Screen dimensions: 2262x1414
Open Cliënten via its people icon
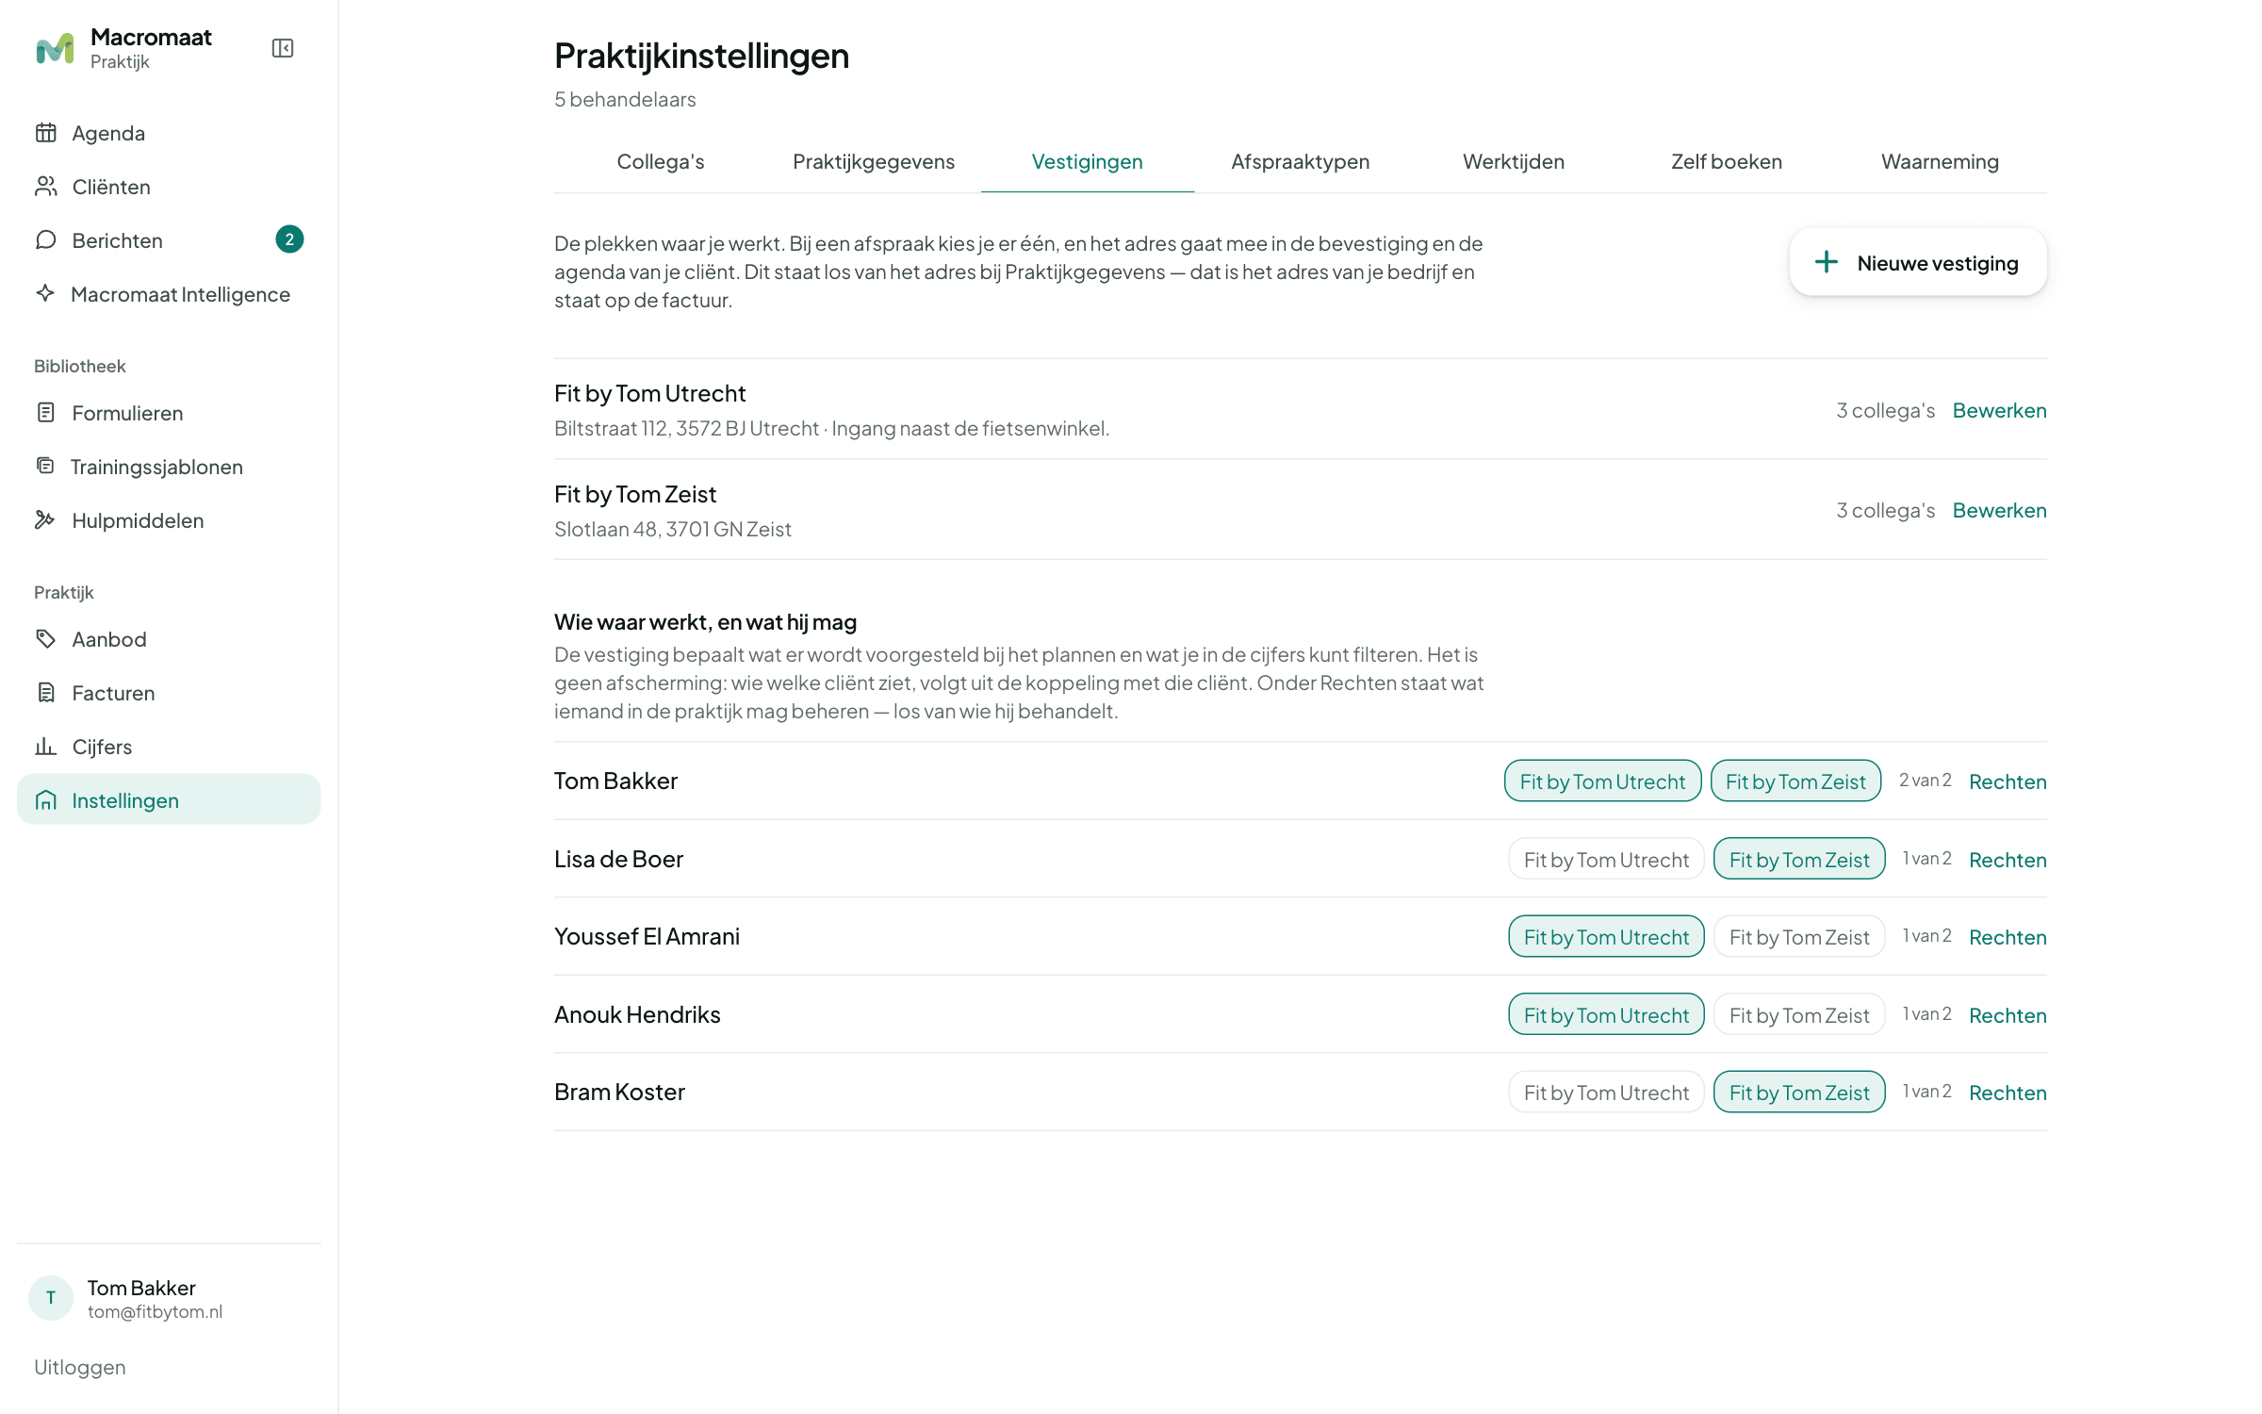[x=46, y=187]
